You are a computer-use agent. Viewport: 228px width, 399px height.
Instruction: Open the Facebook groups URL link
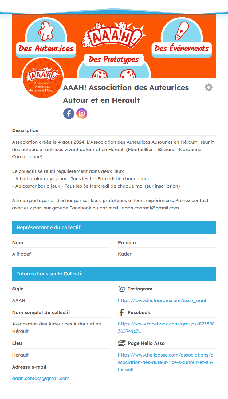click(166, 328)
